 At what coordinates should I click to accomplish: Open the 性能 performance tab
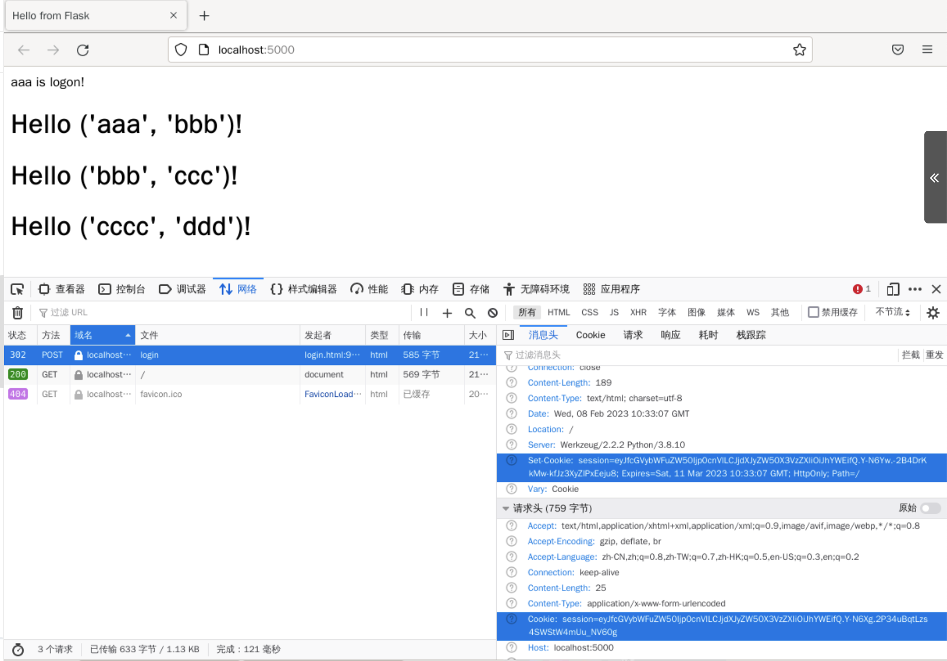click(x=369, y=289)
